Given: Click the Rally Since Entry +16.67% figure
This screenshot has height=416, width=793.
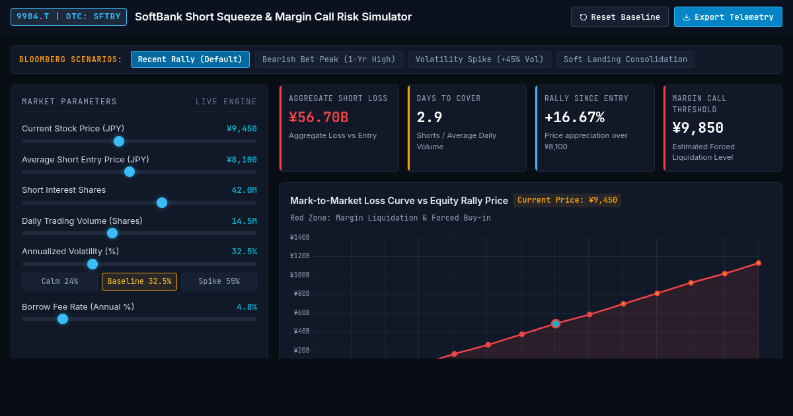Looking at the screenshot, I should coord(574,118).
